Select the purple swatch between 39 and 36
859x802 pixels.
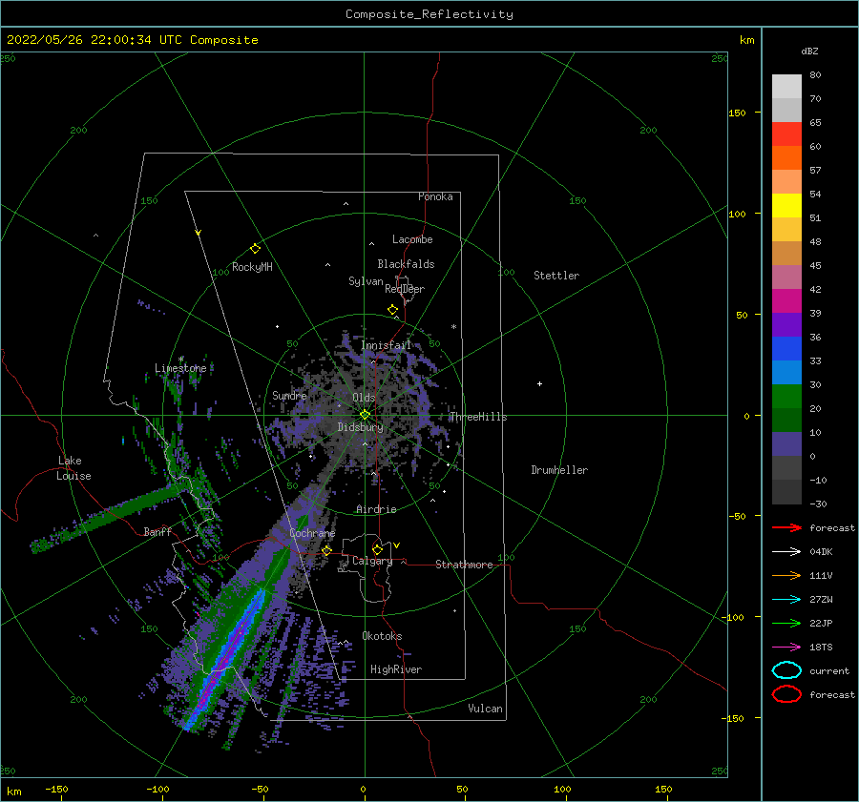point(786,324)
